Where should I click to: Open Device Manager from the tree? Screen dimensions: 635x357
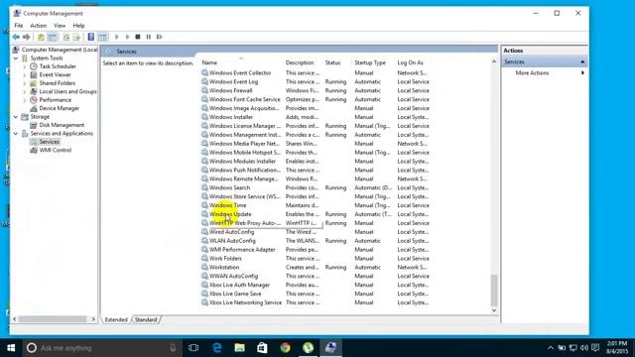[60, 108]
